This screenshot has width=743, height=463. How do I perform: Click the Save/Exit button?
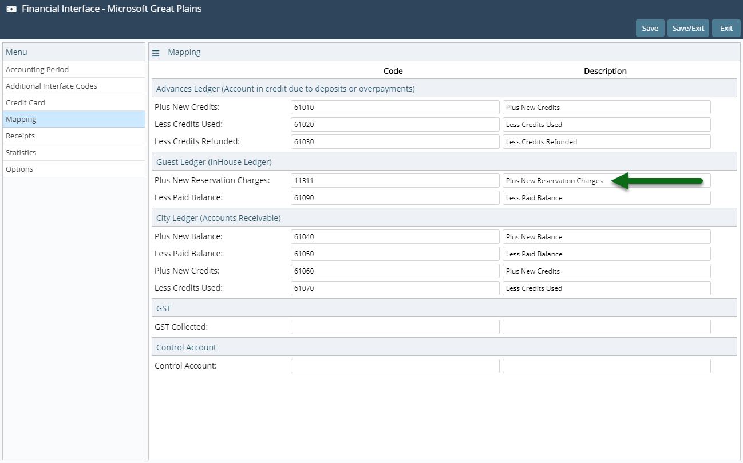coord(688,28)
